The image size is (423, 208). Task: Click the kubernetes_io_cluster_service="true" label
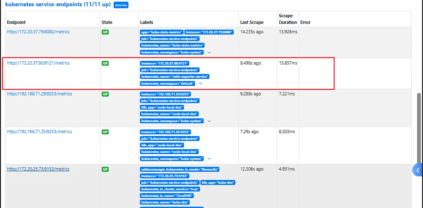click(x=170, y=189)
